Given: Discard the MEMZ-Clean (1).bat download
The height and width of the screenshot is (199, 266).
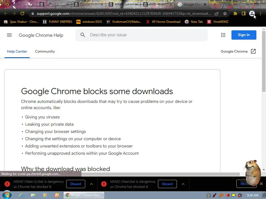Looking at the screenshot, I should tap(76, 184).
